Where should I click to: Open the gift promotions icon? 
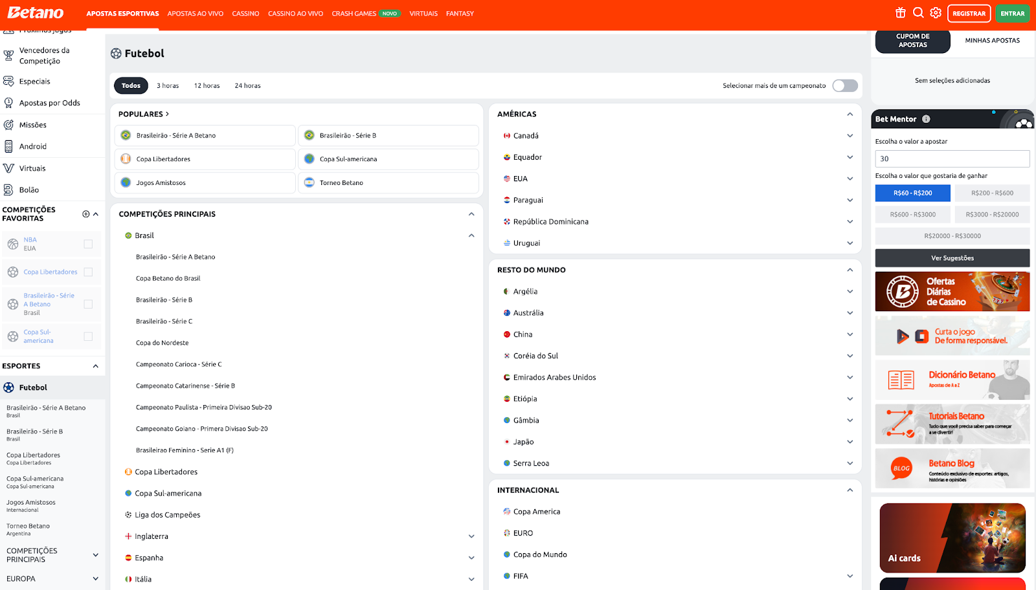tap(901, 13)
